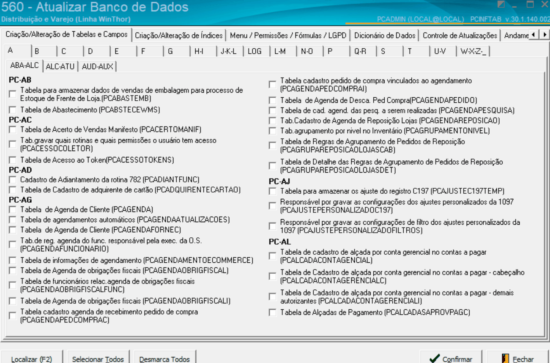Open the letter C tab
The width and height of the screenshot is (550, 363).
pos(71,51)
